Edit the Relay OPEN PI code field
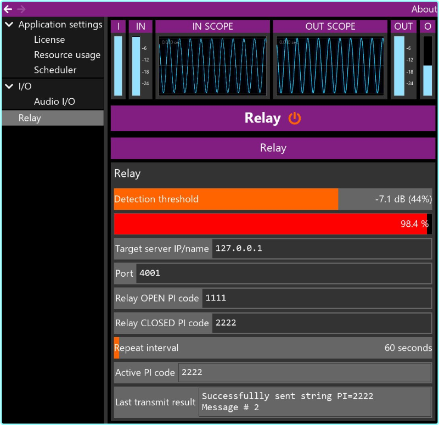The width and height of the screenshot is (439, 425). pyautogui.click(x=316, y=298)
